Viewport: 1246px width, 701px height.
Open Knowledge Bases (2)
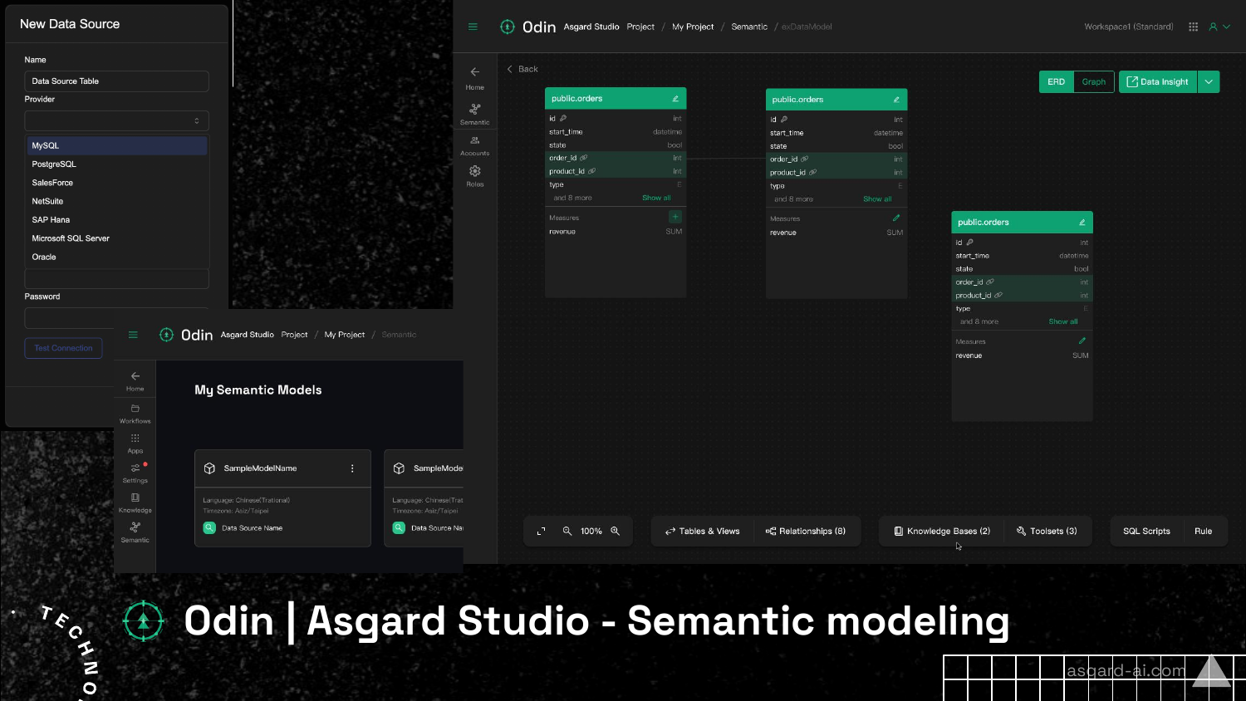[x=942, y=532]
